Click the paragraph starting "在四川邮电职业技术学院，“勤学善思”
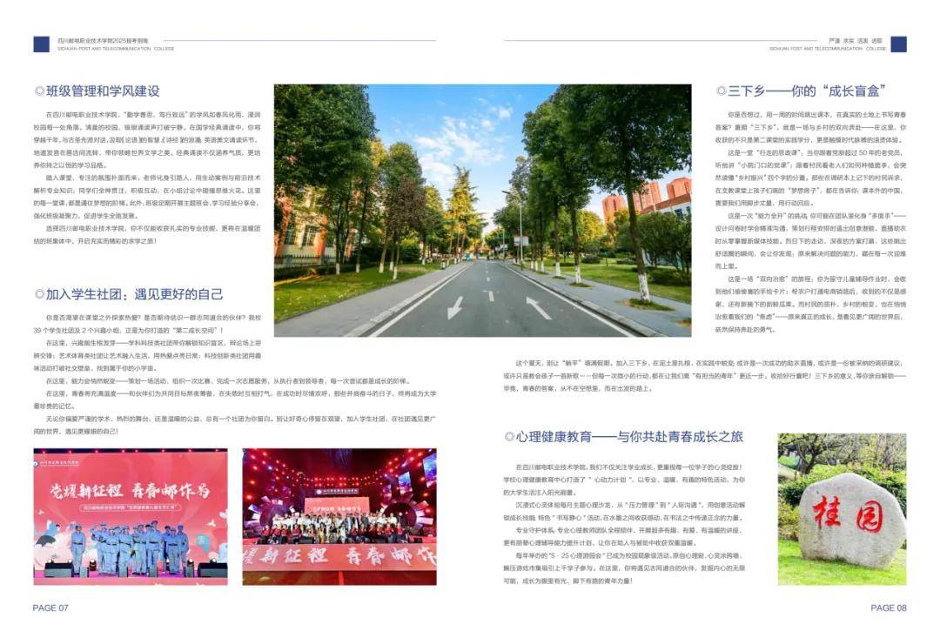Screen dimensions: 940x638 tap(147, 140)
